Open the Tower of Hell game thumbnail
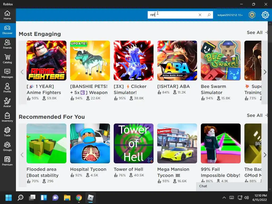 point(134,143)
